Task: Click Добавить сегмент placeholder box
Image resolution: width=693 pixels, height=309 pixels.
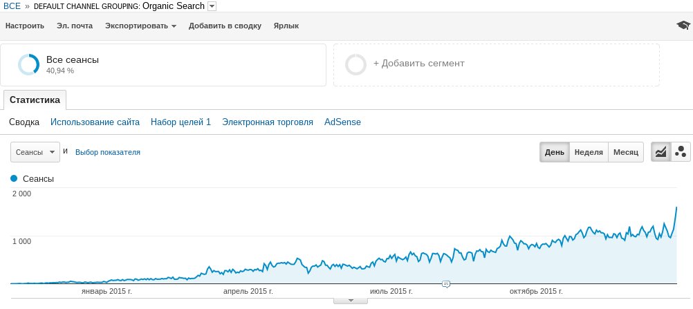Action: pos(496,64)
